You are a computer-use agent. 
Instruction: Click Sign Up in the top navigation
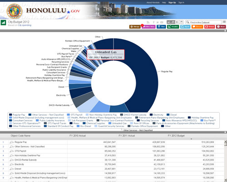(x=172, y=3)
